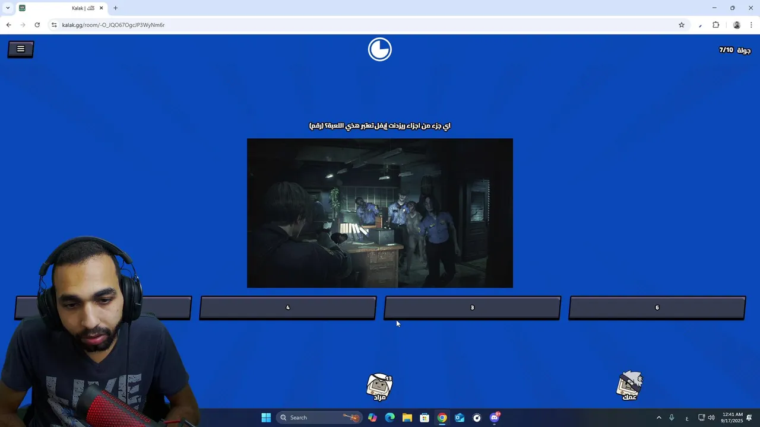Open the tab search dropdown arrow

pos(8,8)
